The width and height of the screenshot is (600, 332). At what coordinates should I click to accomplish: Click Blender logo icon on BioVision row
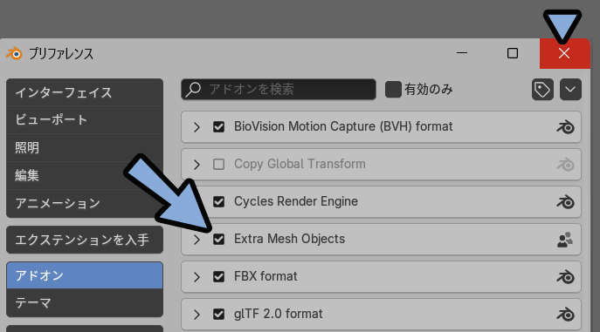click(565, 127)
